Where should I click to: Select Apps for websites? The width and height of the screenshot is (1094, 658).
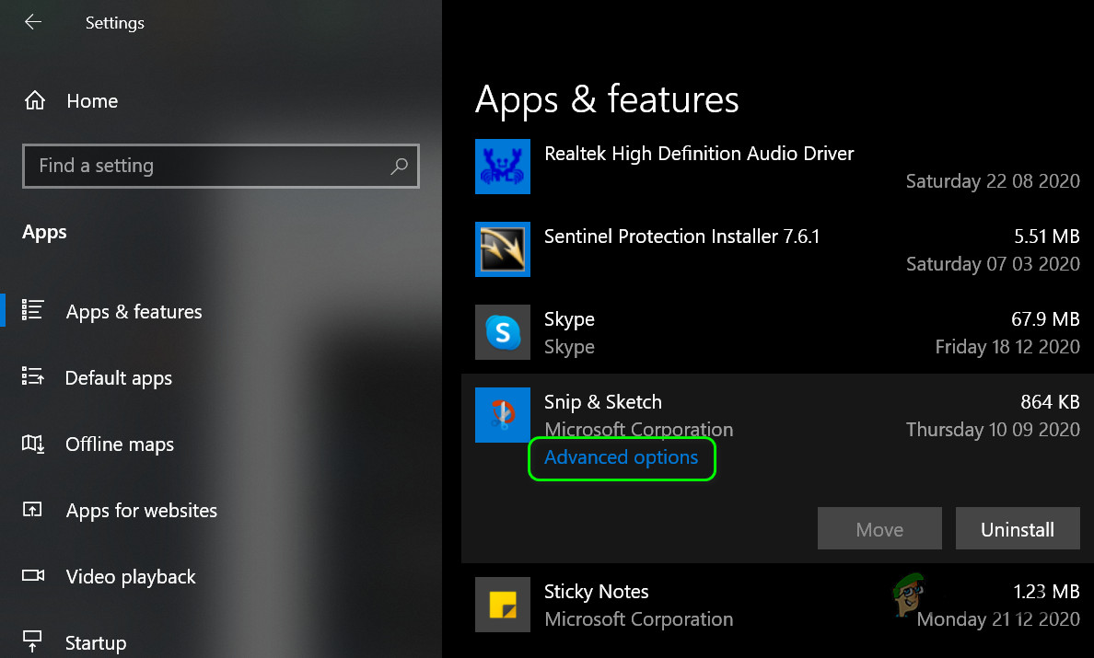click(141, 511)
